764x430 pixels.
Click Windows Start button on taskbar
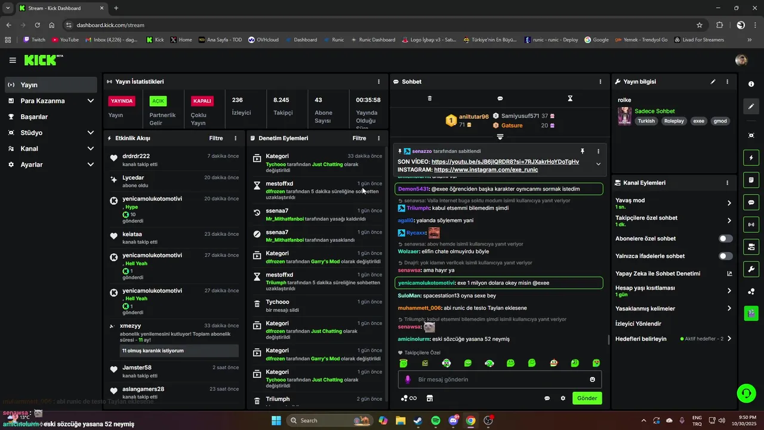tap(276, 420)
